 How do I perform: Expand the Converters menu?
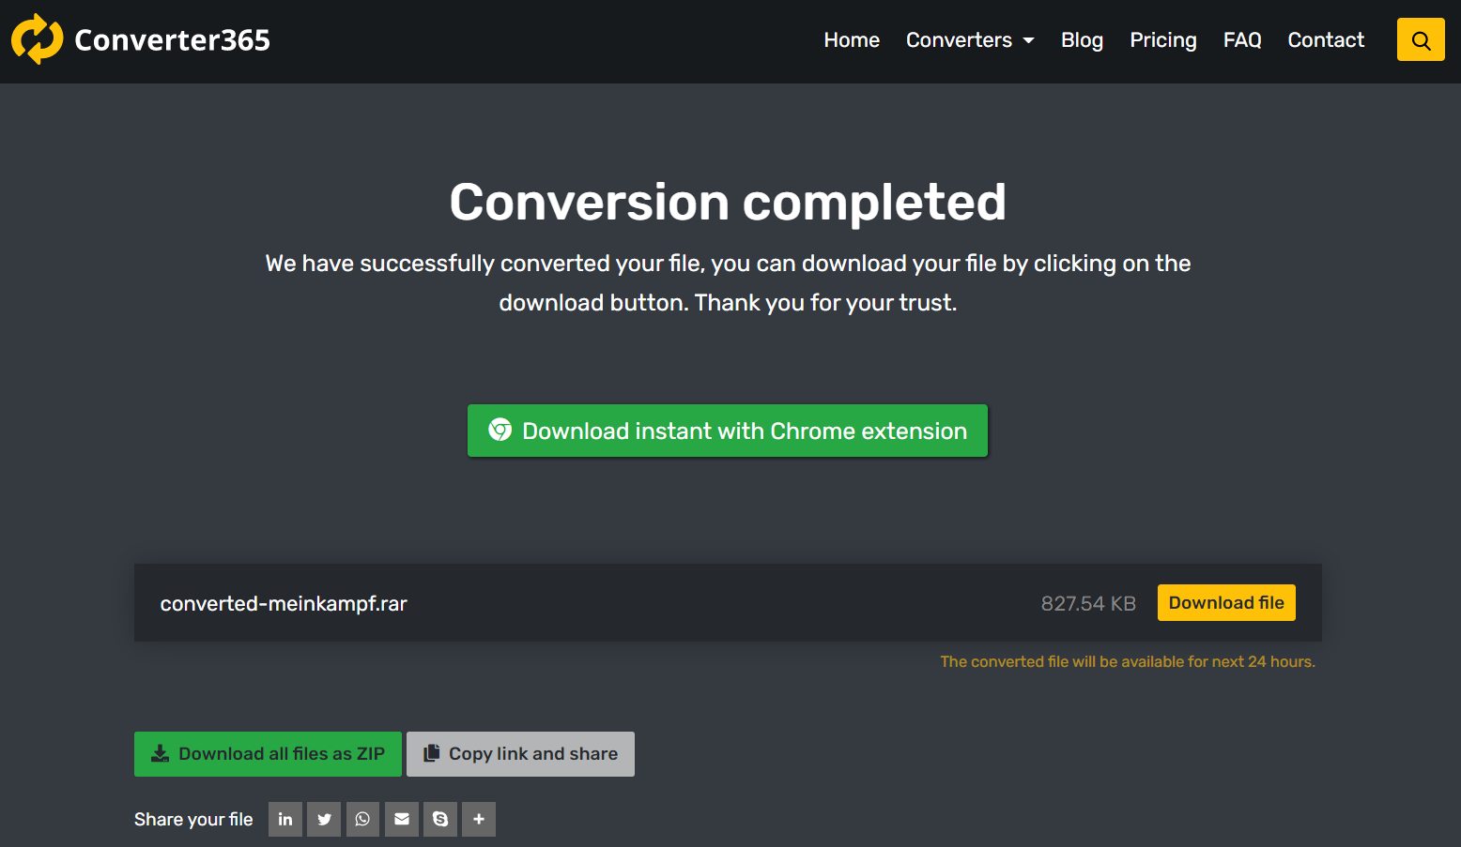click(x=960, y=39)
